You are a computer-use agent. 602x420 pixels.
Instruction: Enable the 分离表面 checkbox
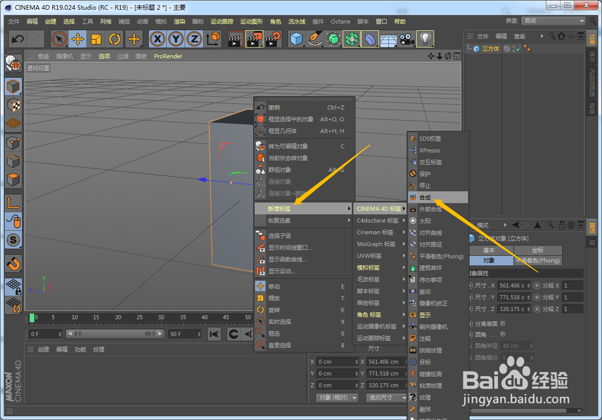tap(503, 324)
